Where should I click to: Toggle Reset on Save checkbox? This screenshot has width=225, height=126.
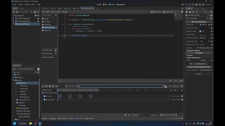point(200,31)
